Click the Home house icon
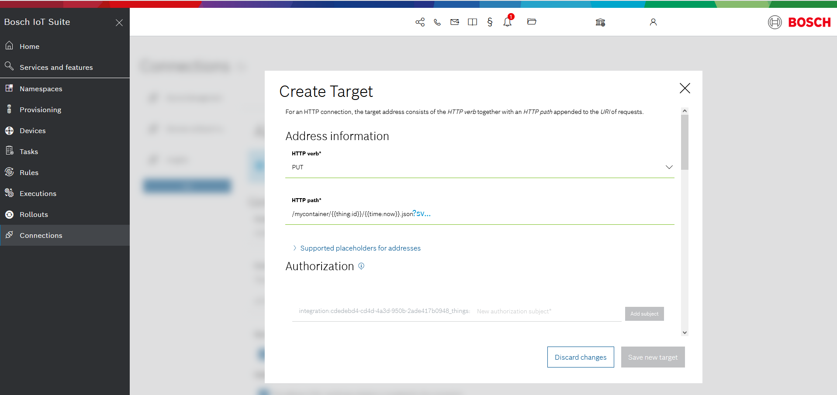Viewport: 837px width, 395px height. tap(9, 45)
